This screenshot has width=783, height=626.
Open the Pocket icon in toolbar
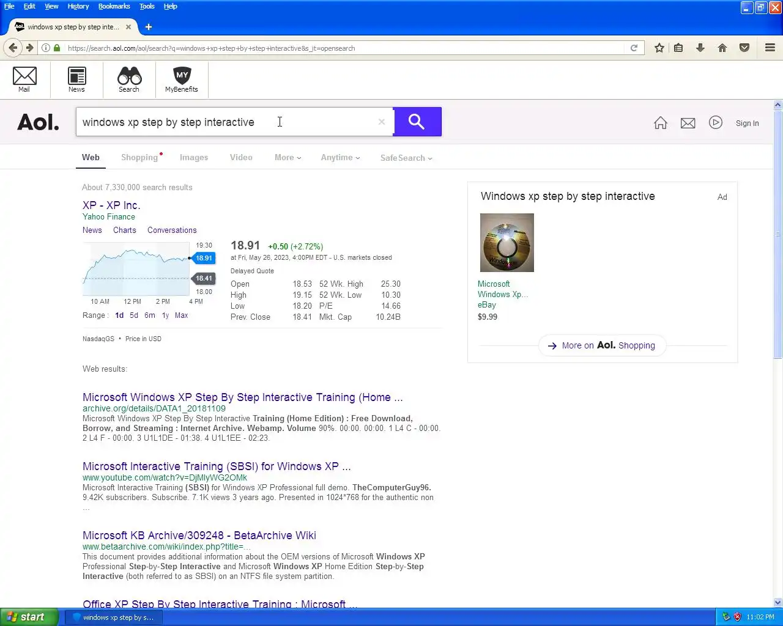coord(744,48)
